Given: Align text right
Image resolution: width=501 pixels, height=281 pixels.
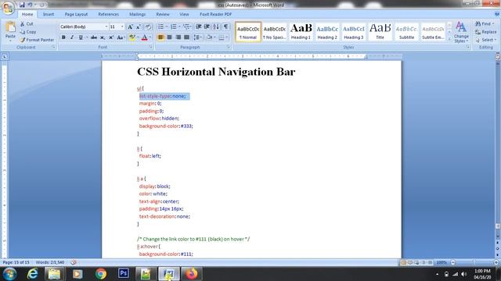Looking at the screenshot, I should click(x=178, y=37).
